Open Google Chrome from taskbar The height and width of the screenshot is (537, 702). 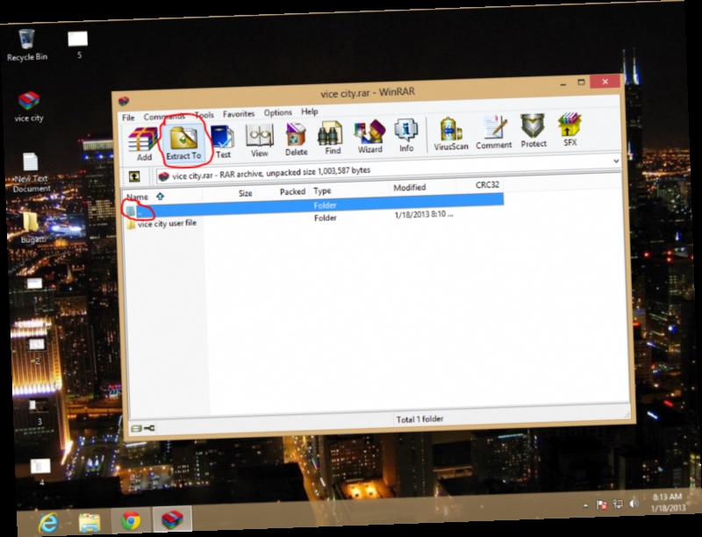click(x=131, y=520)
